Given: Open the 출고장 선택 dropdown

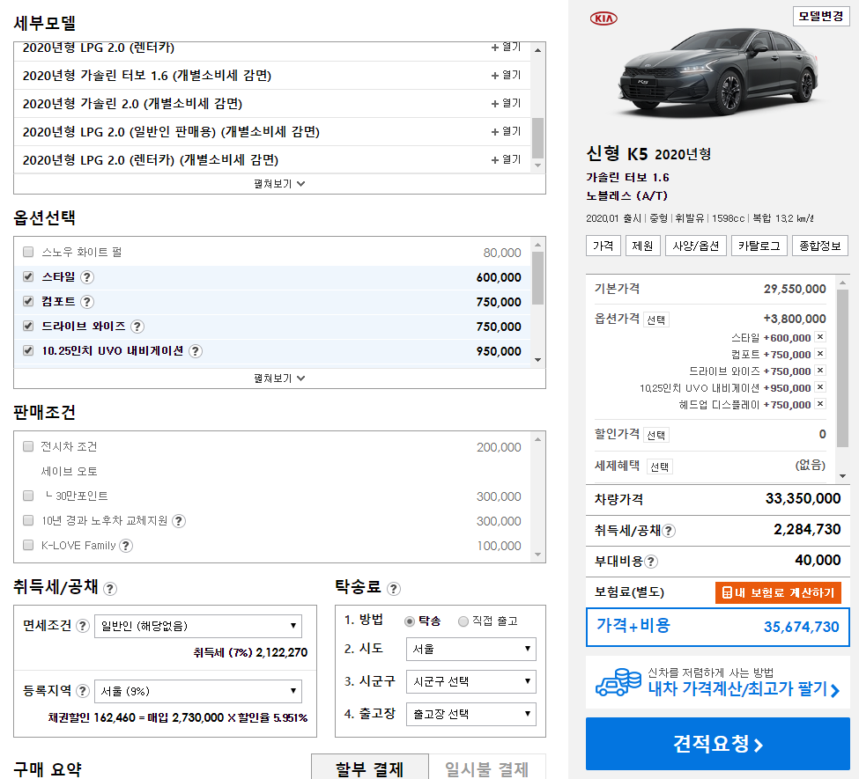Looking at the screenshot, I should (471, 715).
